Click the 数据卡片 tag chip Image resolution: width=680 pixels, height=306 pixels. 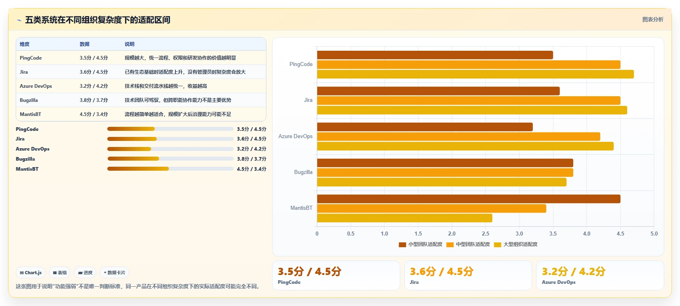coord(114,273)
